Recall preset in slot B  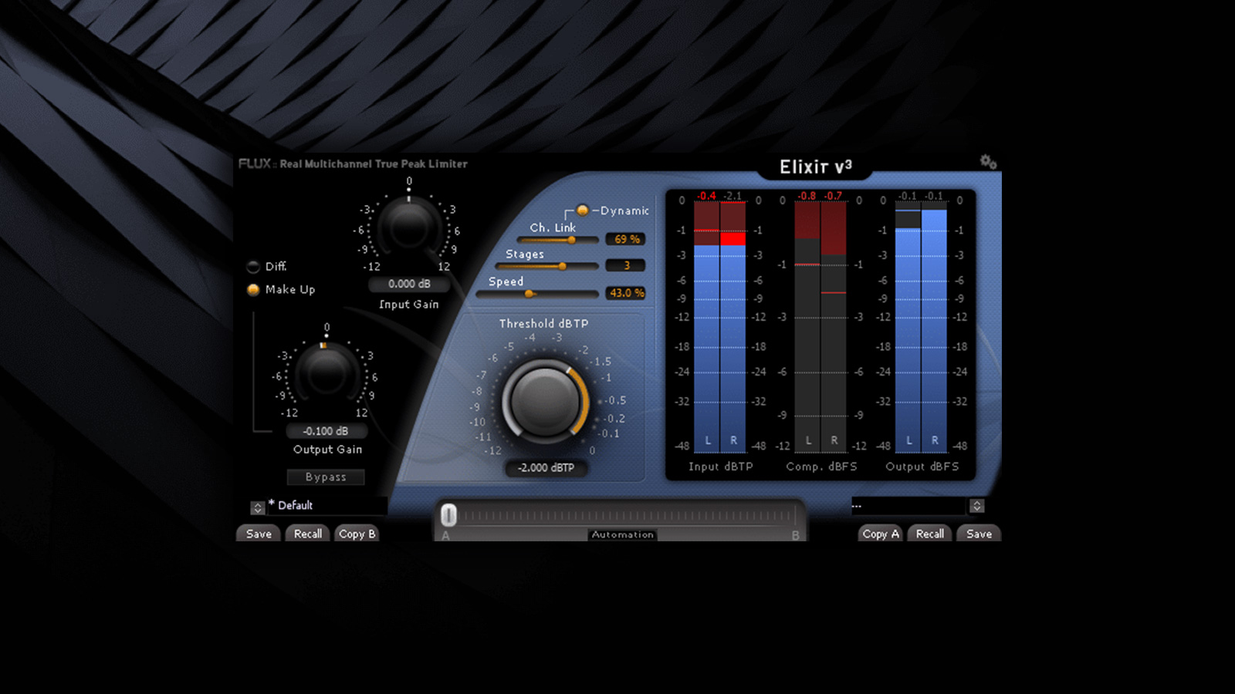click(x=929, y=534)
